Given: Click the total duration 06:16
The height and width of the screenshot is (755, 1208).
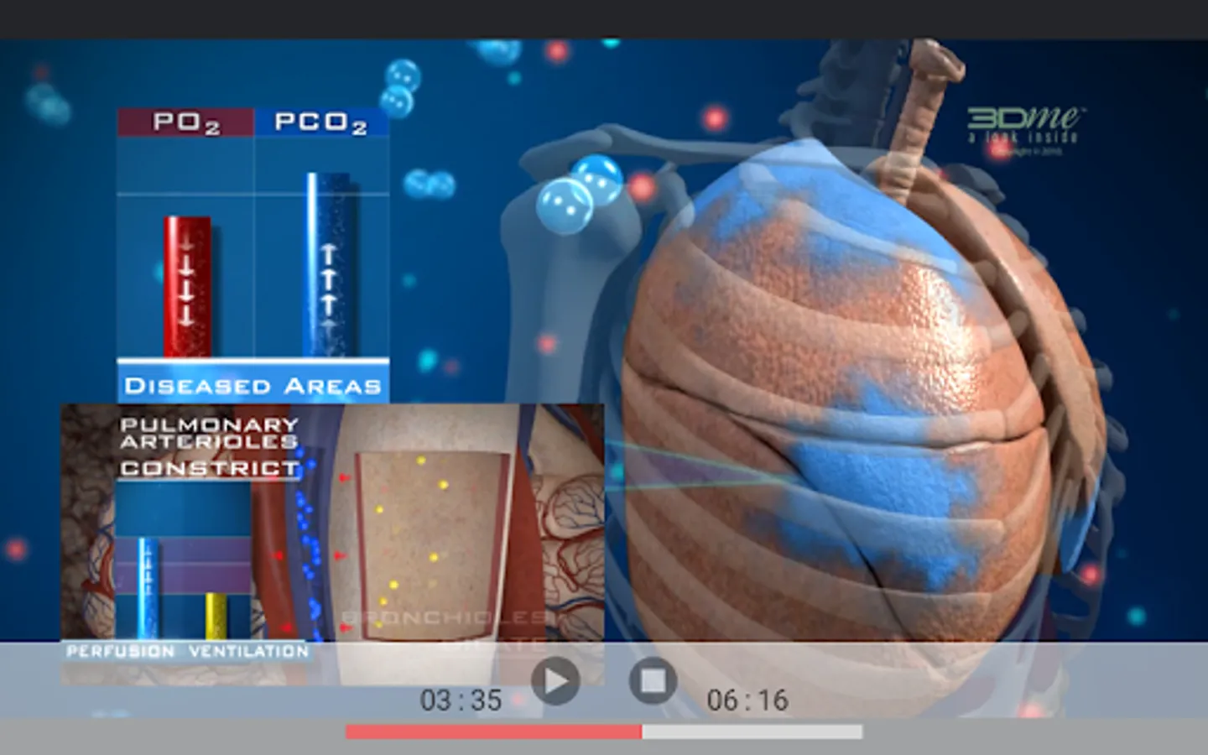Looking at the screenshot, I should click(747, 700).
